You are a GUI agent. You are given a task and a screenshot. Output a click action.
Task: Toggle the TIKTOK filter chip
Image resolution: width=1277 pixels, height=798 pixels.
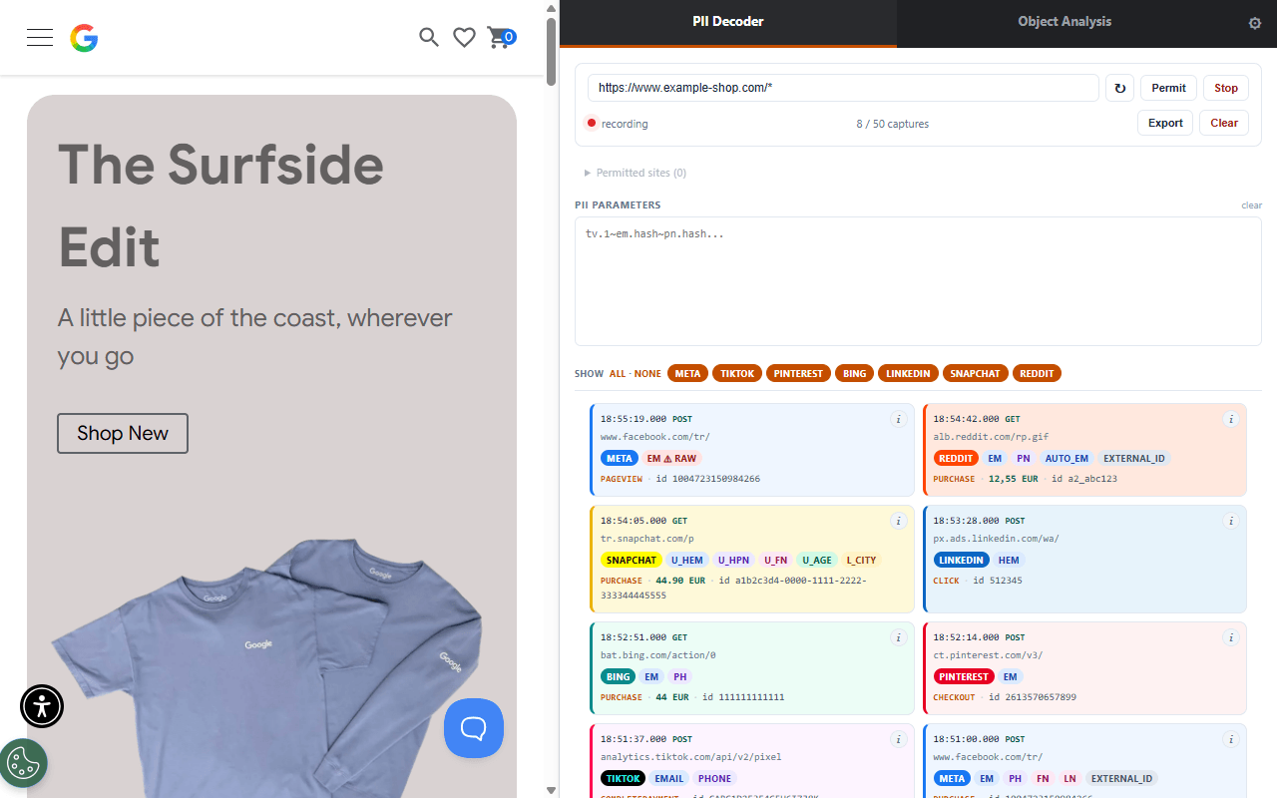[737, 373]
